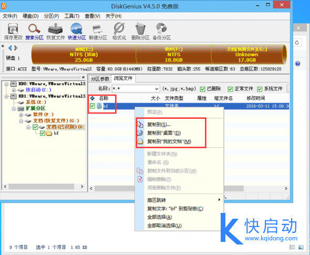
Task: Toggle checkbox of bf folder in tree
Action: tap(43, 134)
